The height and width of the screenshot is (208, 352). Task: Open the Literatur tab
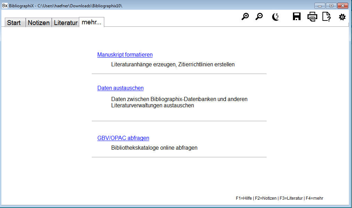tap(66, 23)
